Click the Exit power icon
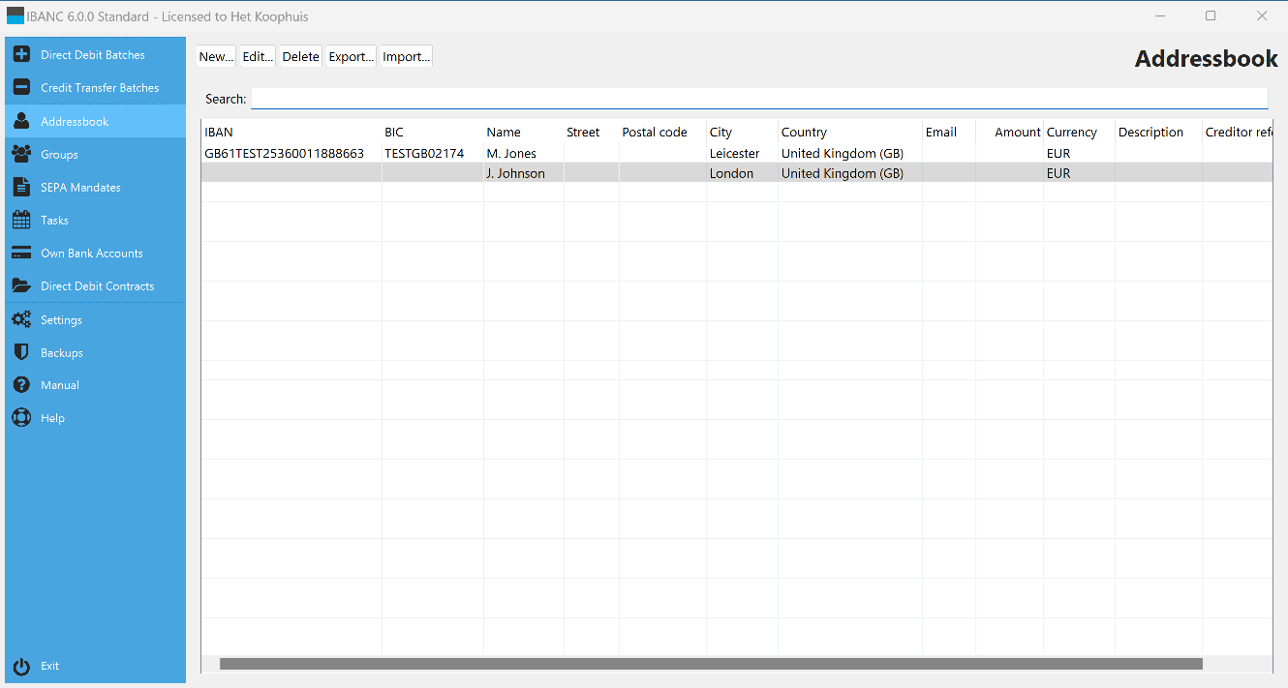 (21, 666)
